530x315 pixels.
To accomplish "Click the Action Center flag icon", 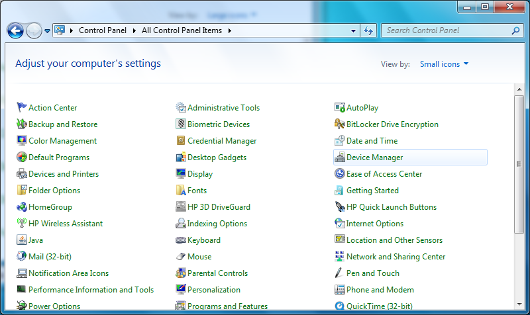I will tap(22, 108).
